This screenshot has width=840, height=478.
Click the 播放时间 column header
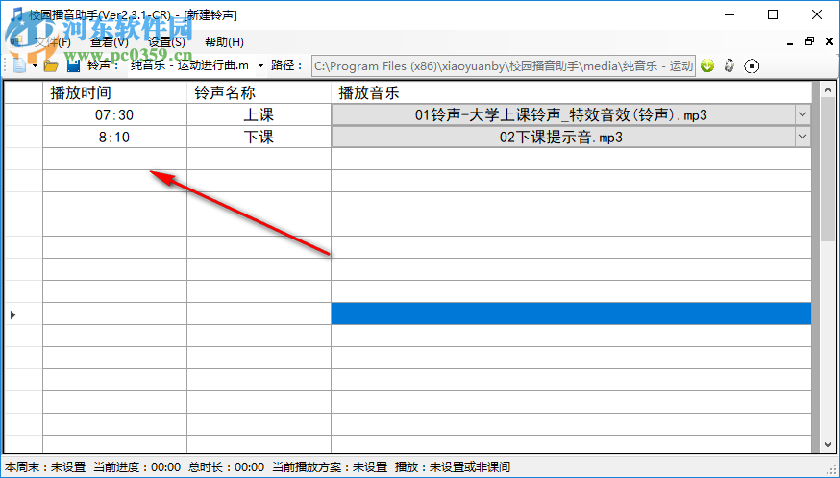pos(114,92)
